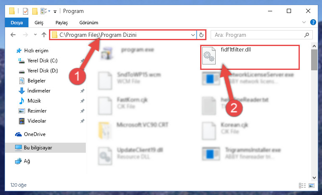Click the new folder quick access icon

[x=35, y=11]
